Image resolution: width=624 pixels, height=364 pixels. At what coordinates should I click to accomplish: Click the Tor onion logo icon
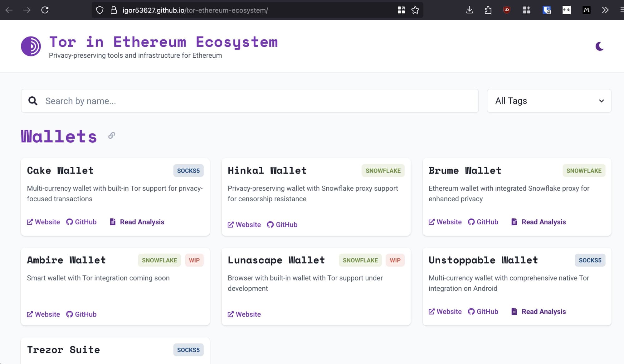coord(31,46)
